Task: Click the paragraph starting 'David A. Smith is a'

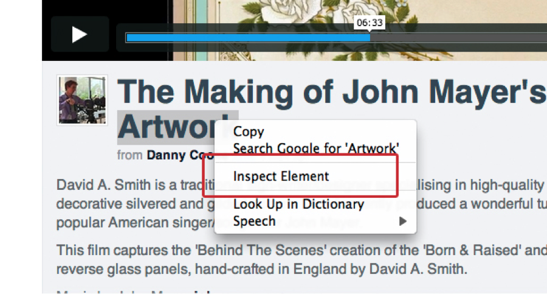Action: click(x=301, y=204)
